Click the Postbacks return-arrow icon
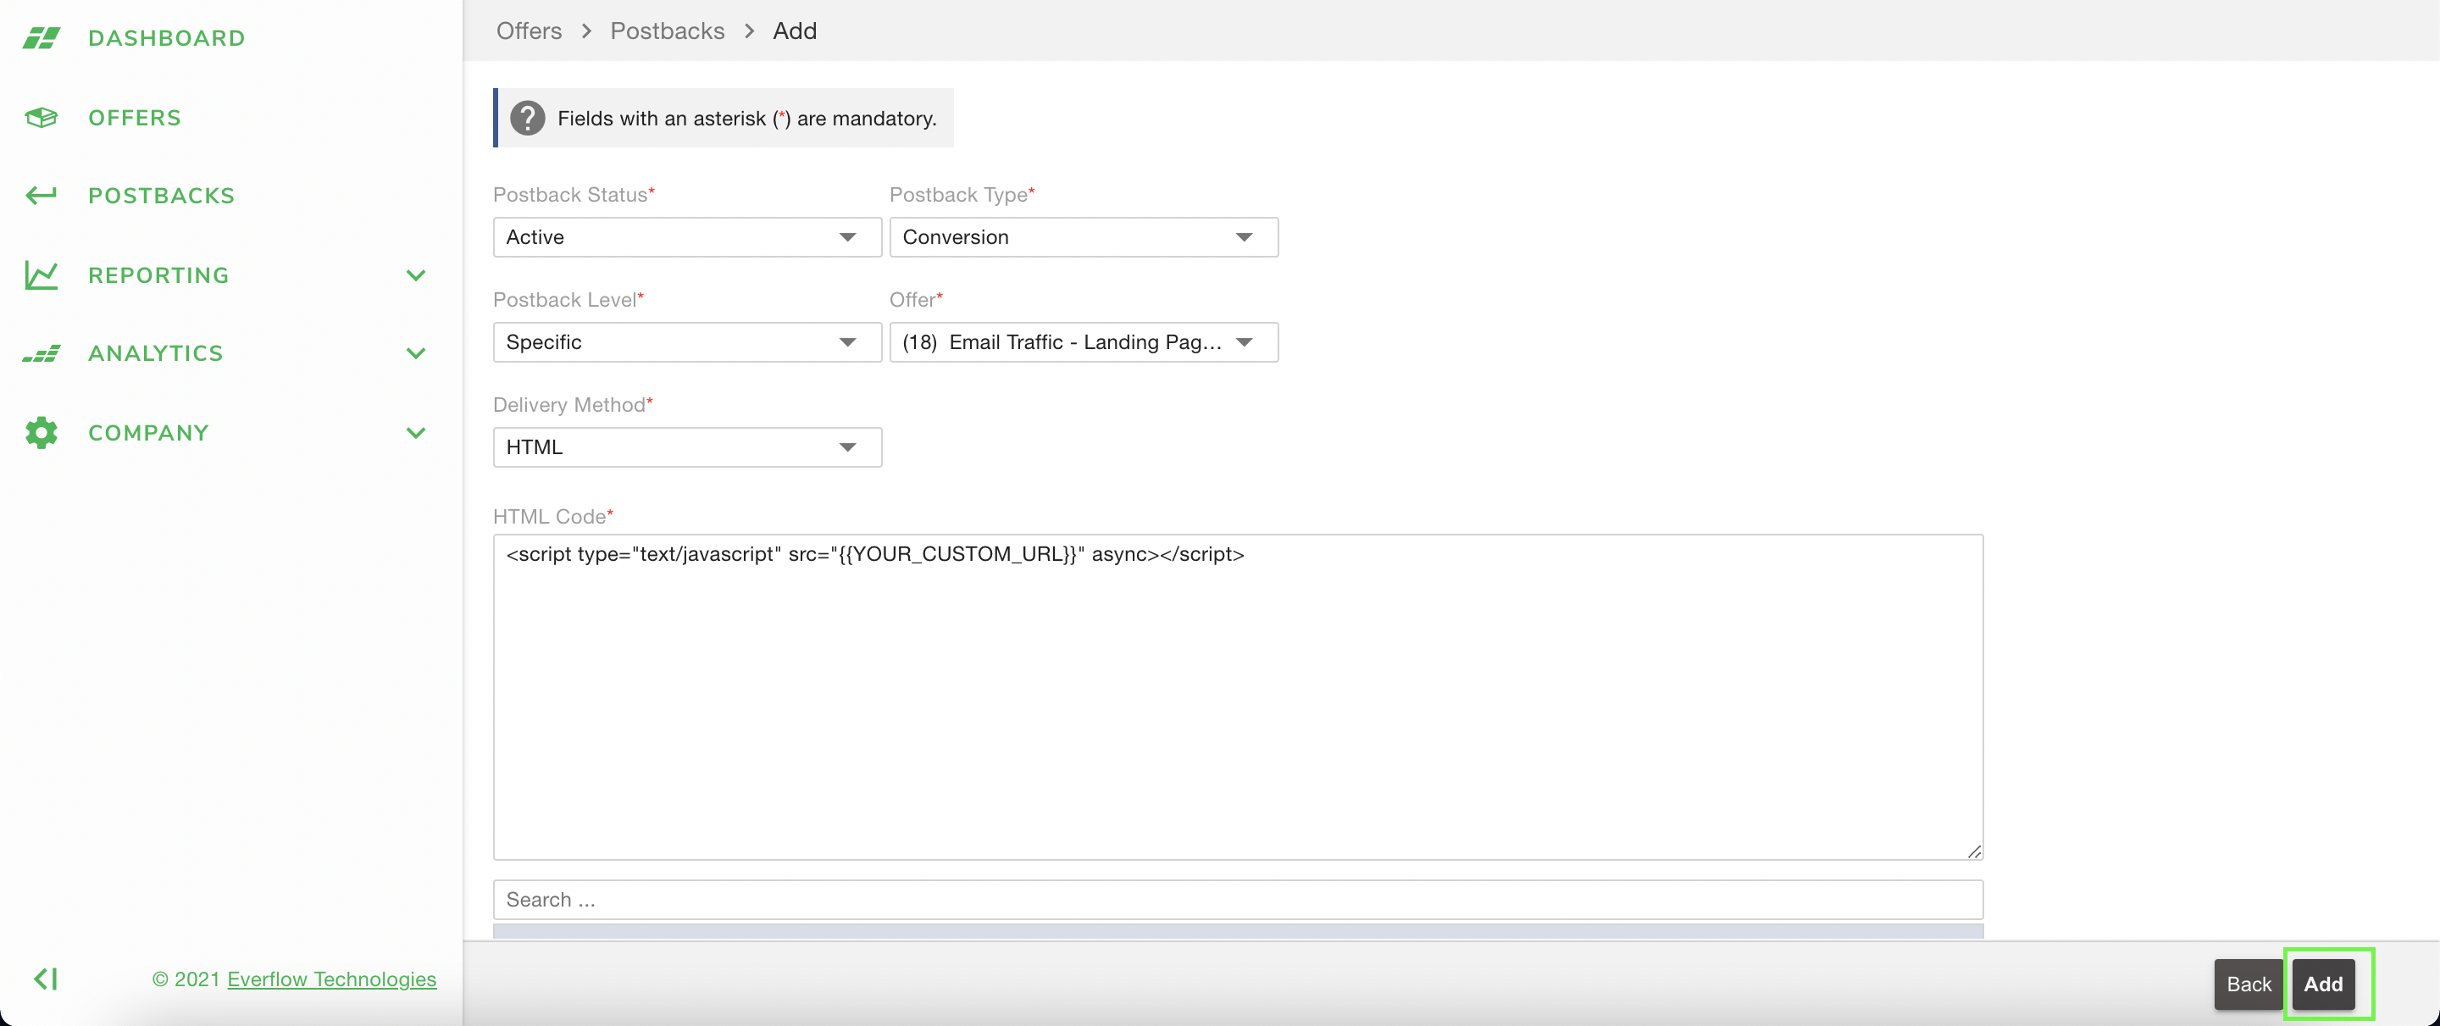This screenshot has height=1026, width=2440. click(x=41, y=195)
